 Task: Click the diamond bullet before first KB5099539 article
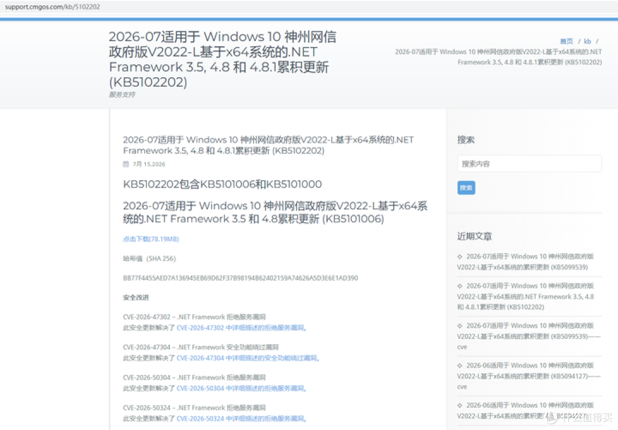click(x=459, y=257)
